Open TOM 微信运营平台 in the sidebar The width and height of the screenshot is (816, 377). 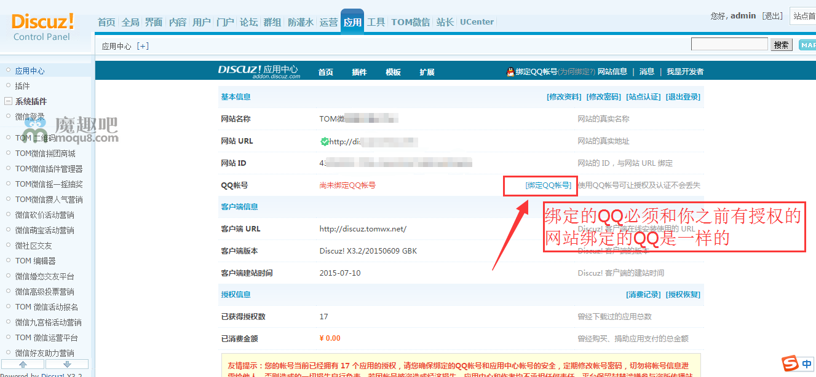(x=46, y=338)
